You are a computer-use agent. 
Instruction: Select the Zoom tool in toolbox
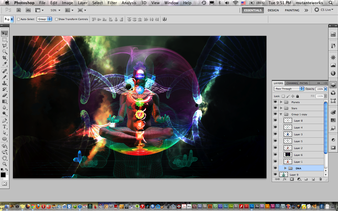coord(4,164)
